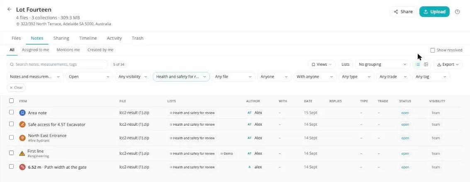Sort by the DATE column header
The image size is (470, 182).
click(x=308, y=101)
